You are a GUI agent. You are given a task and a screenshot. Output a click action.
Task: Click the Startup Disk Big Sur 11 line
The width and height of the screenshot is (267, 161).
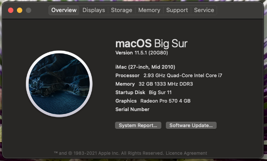(x=144, y=92)
